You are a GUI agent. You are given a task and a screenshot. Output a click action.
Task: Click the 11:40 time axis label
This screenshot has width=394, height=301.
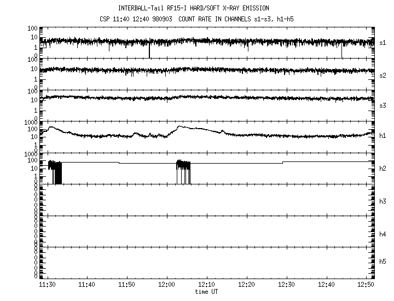coord(87,285)
